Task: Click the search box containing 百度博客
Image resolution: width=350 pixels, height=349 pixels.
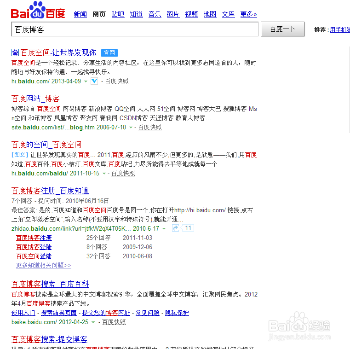Action: pyautogui.click(x=135, y=29)
